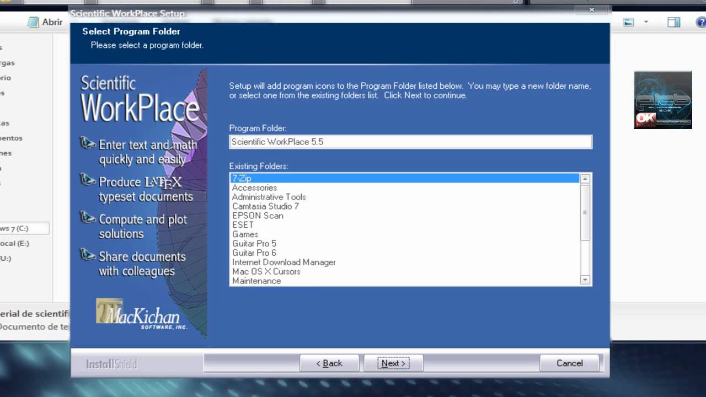The image size is (706, 397).
Task: Change view icon in Explorer window
Action: pyautogui.click(x=629, y=23)
